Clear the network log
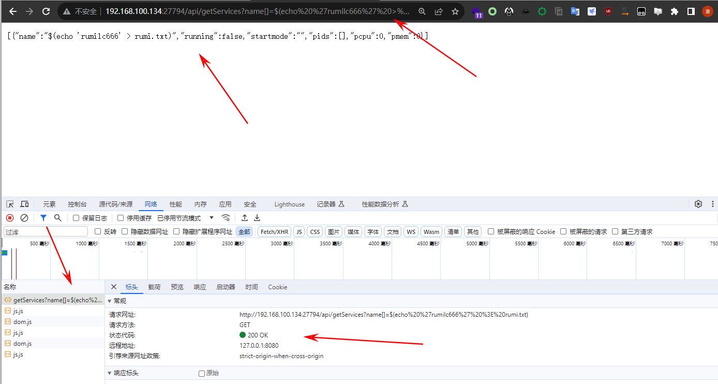718x384 pixels. point(24,218)
